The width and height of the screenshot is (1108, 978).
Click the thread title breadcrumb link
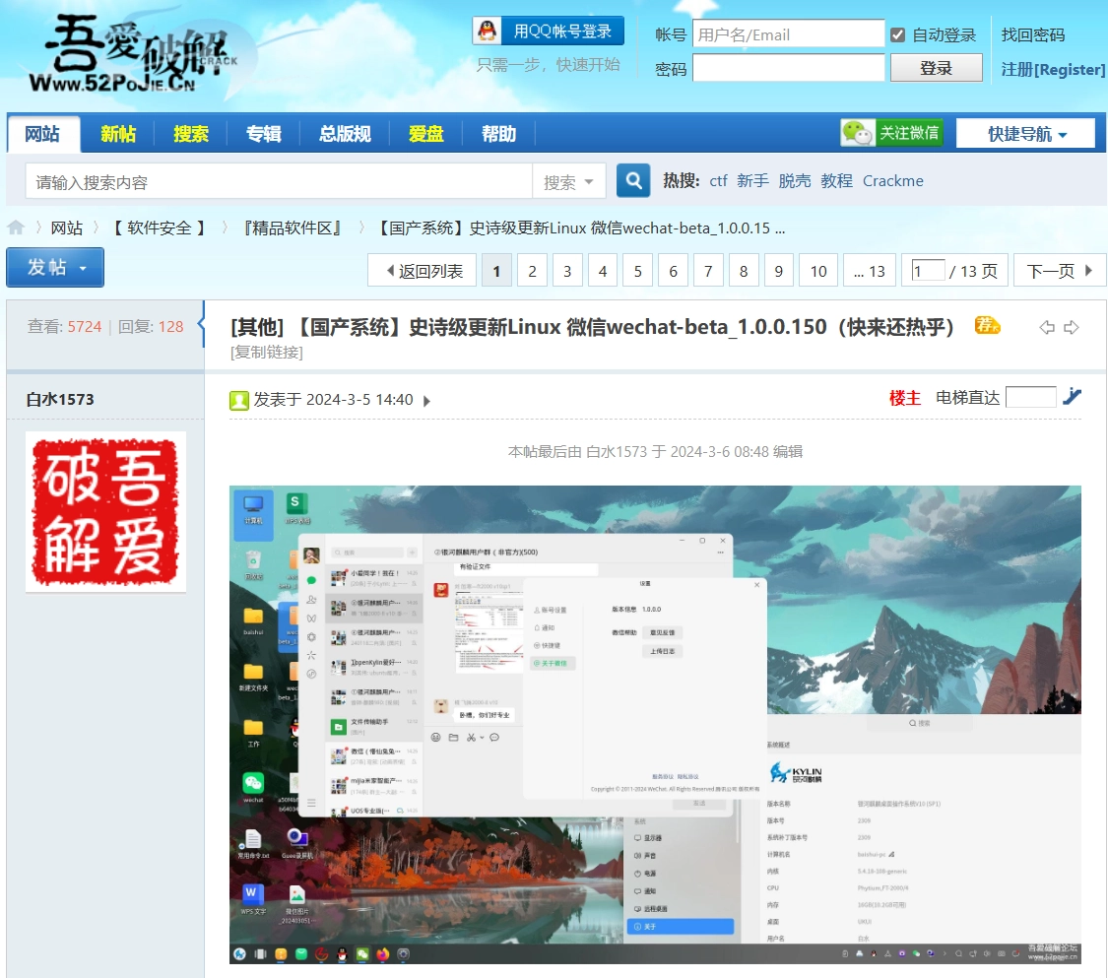[x=579, y=228]
